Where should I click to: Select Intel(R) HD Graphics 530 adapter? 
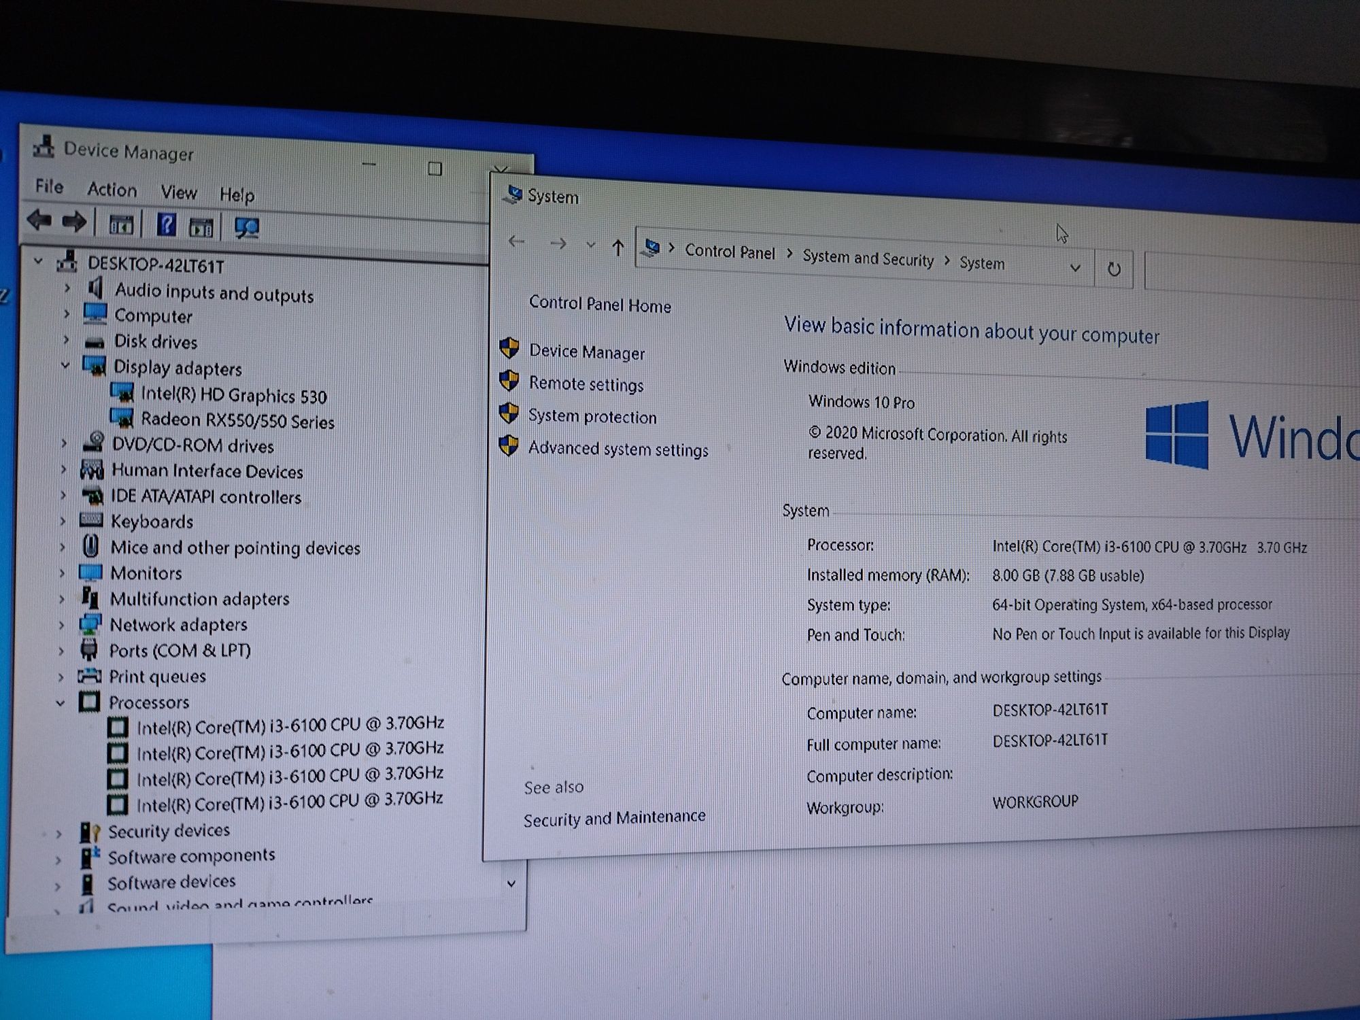click(x=233, y=395)
